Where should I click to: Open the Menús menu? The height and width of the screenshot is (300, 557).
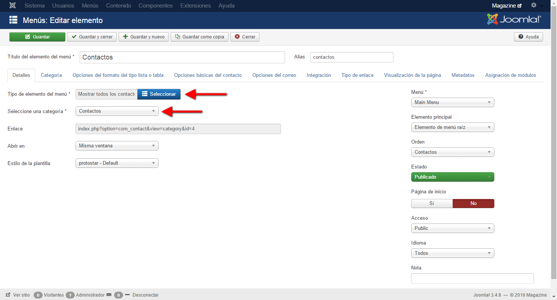[x=90, y=6]
